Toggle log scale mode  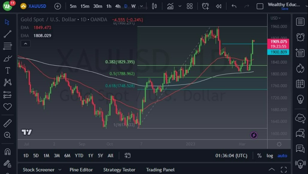pyautogui.click(x=270, y=155)
